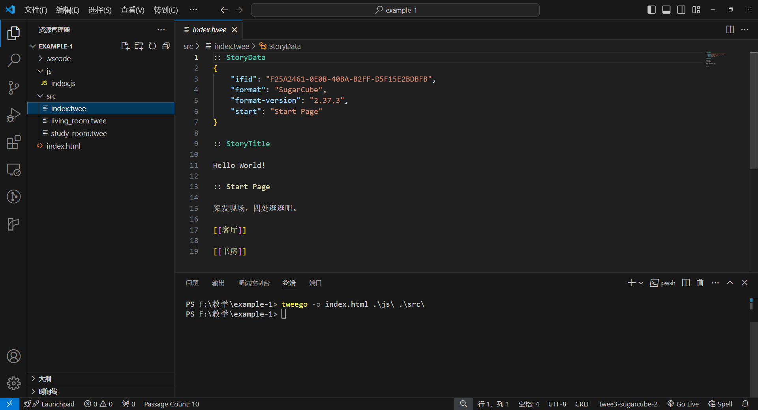The width and height of the screenshot is (758, 410).
Task: Collapse the EXAMPLE-1 root folder
Action: [33, 46]
